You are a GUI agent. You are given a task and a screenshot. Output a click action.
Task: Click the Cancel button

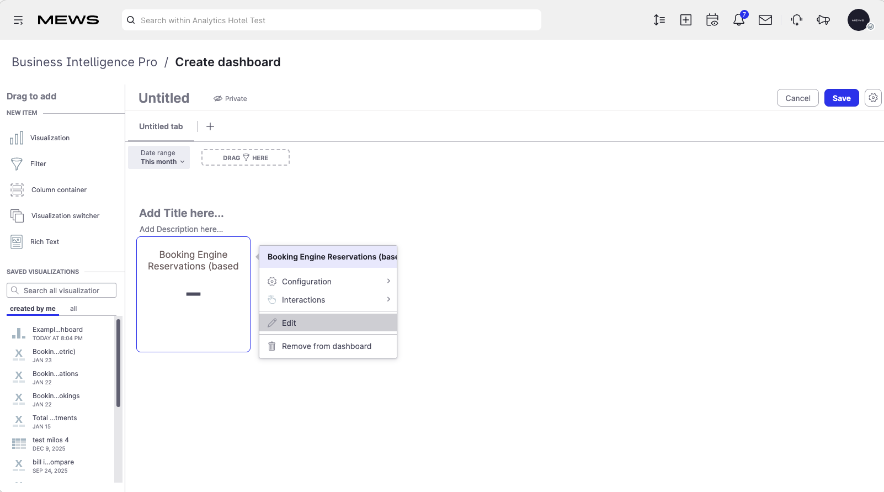[x=798, y=98]
